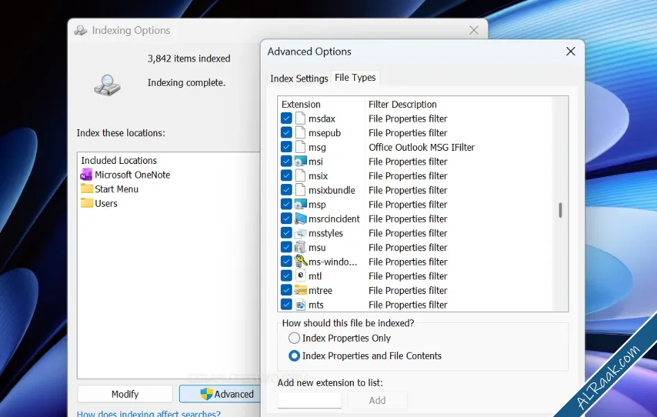The image size is (657, 417).
Task: Click the mts video file icon
Action: click(x=300, y=305)
